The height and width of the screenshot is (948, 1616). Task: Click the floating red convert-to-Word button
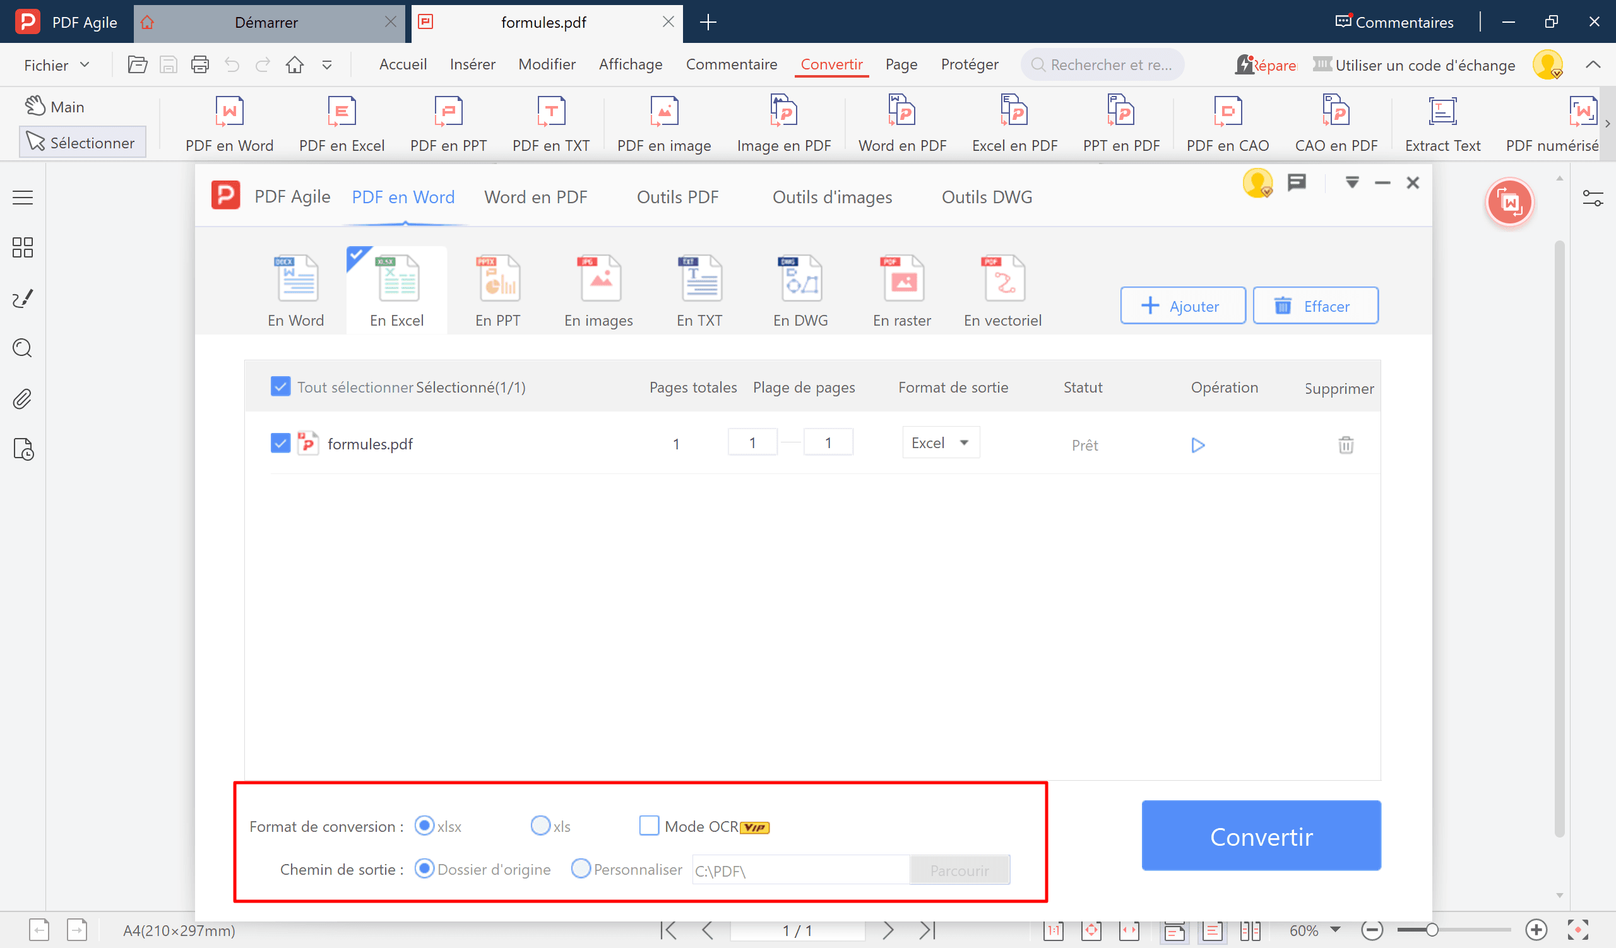[1509, 203]
